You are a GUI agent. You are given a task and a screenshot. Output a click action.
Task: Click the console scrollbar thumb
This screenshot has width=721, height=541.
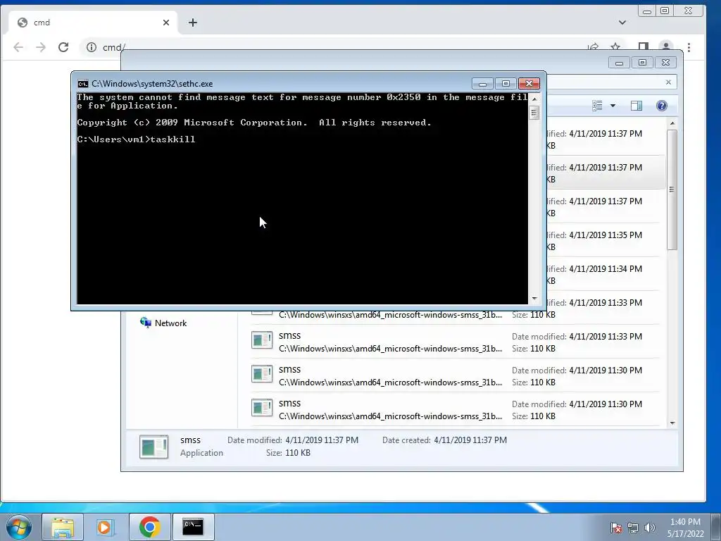click(534, 113)
